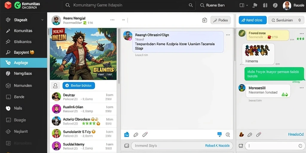The height and width of the screenshot is (153, 306).
Task: Click the bag icon left of Podes
Action: click(204, 20)
